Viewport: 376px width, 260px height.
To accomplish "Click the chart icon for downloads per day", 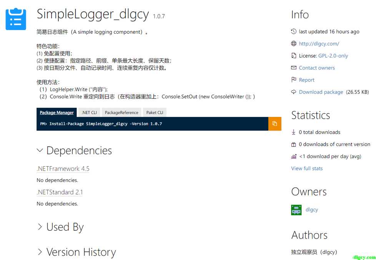I will click(293, 157).
